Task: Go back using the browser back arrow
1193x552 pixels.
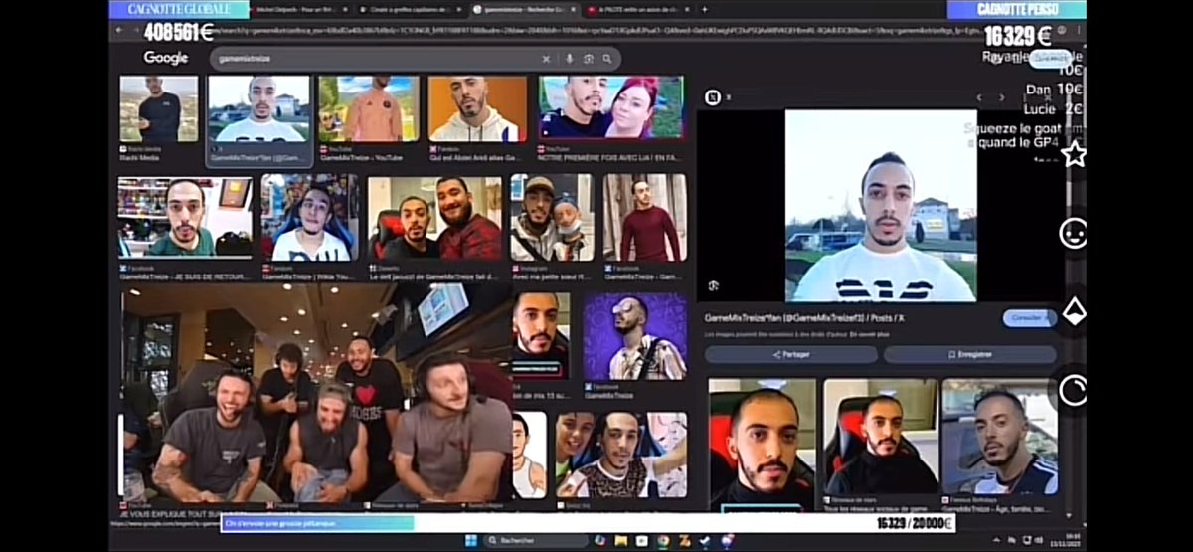Action: click(x=118, y=31)
